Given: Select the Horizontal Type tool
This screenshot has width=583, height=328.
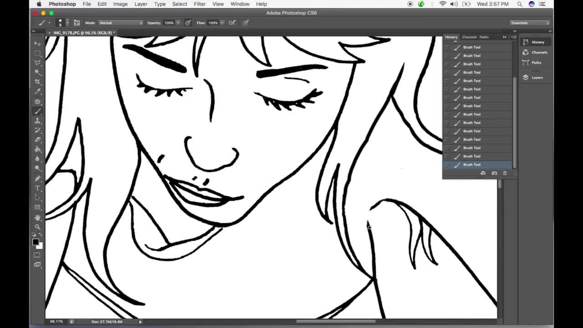Looking at the screenshot, I should pyautogui.click(x=38, y=188).
